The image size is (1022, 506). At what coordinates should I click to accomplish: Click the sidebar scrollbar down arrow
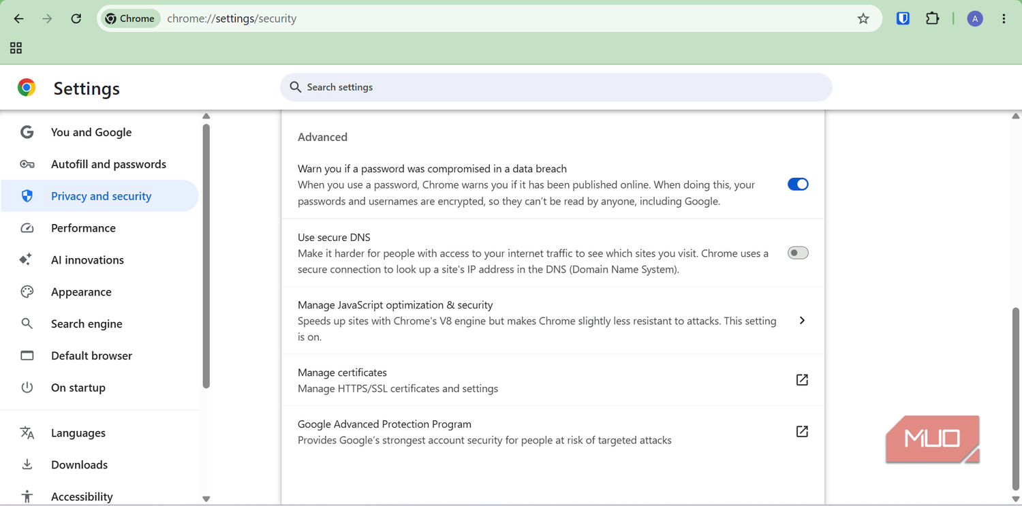pyautogui.click(x=206, y=499)
